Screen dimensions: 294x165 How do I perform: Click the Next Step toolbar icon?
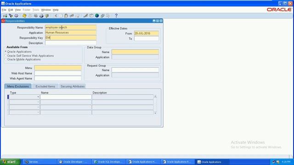click(30, 16)
